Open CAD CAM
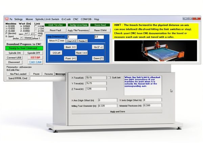Image resolution: width=203 pixels, height=143 pixels. [x=35, y=62]
